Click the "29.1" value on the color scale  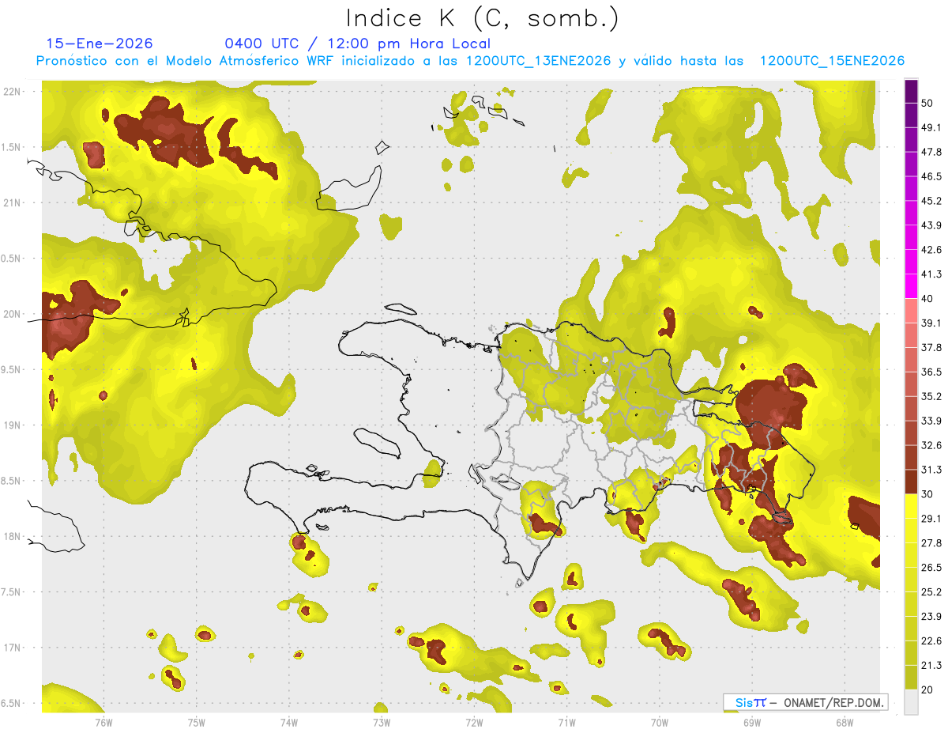pyautogui.click(x=931, y=519)
